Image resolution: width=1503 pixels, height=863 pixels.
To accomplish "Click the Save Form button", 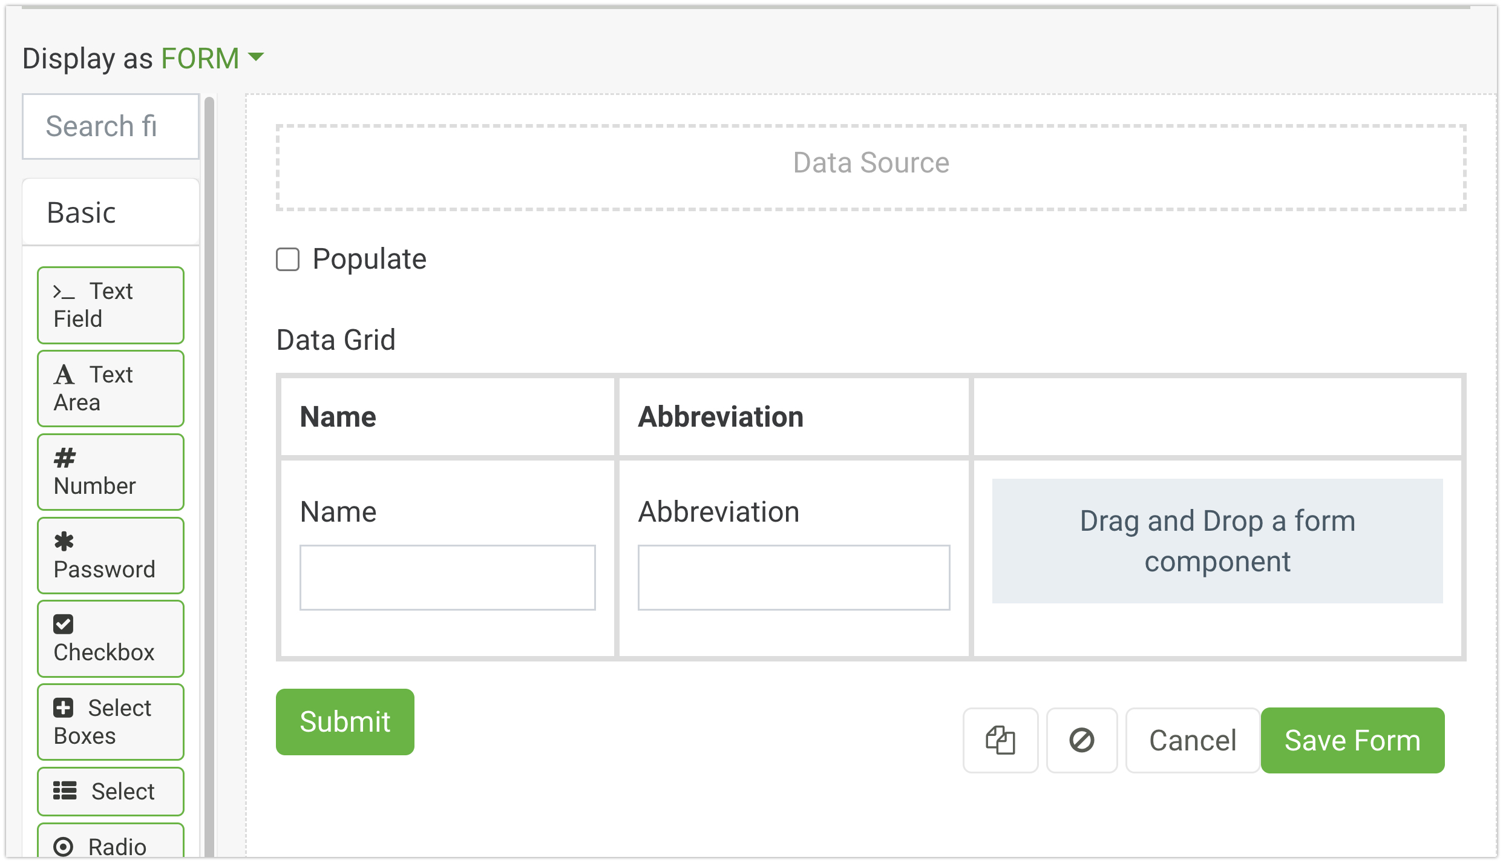I will [1352, 740].
